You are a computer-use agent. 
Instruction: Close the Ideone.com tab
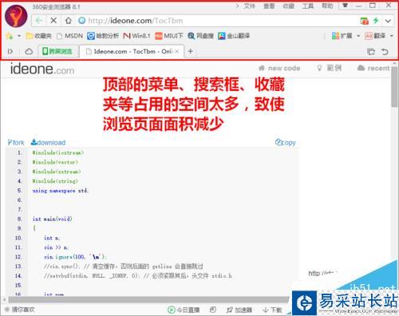tap(176, 52)
